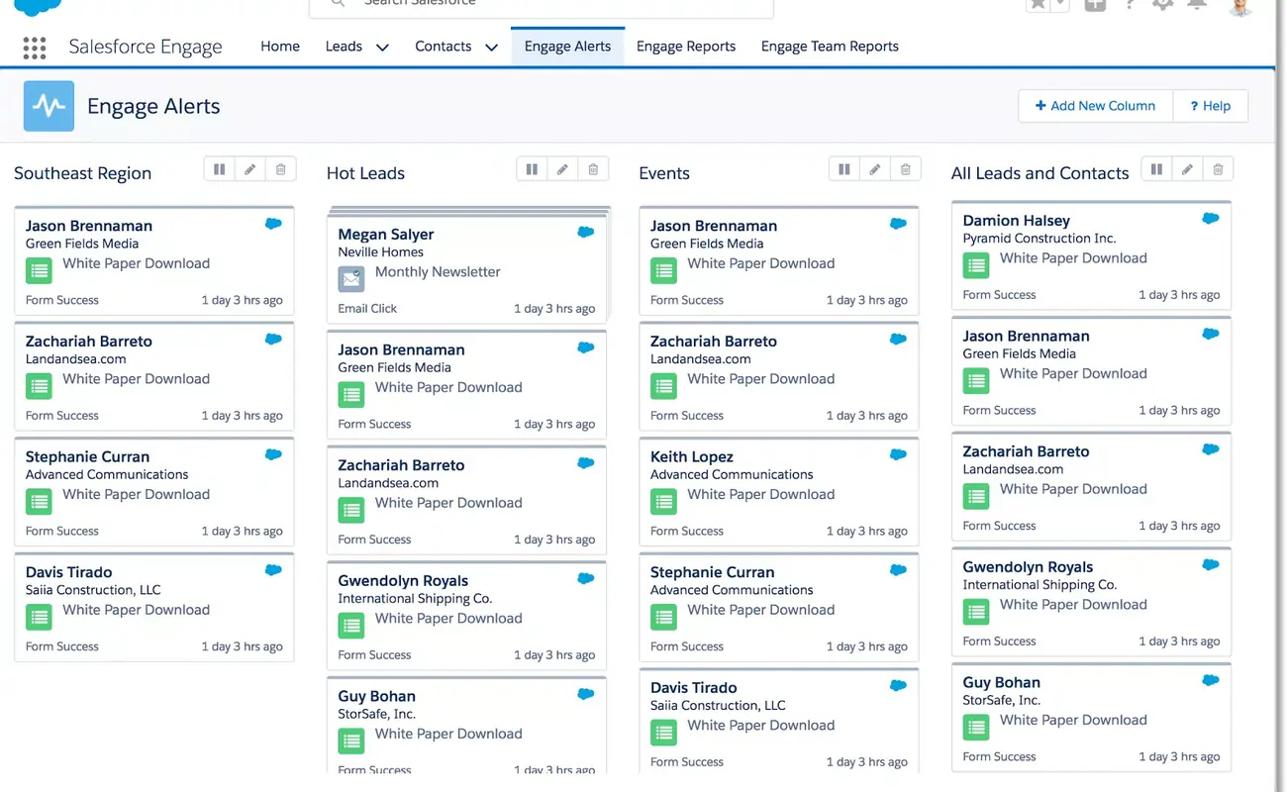This screenshot has height=792, width=1287.
Task: Click the Monthly Newsletter activity text
Action: 438,272
